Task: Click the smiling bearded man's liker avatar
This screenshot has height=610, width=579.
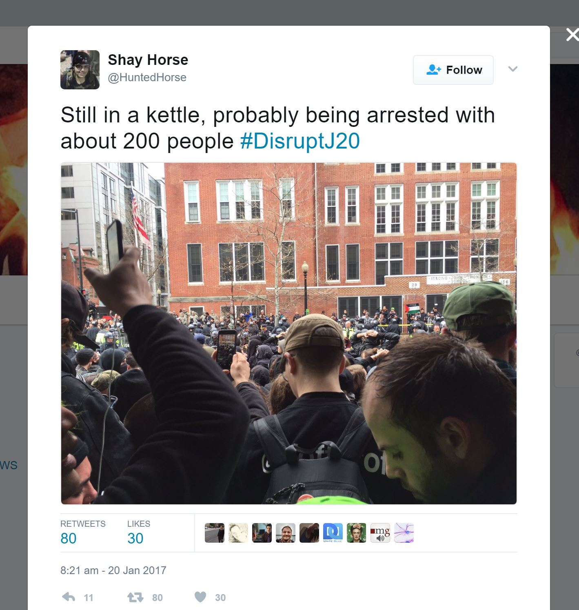Action: tap(286, 533)
